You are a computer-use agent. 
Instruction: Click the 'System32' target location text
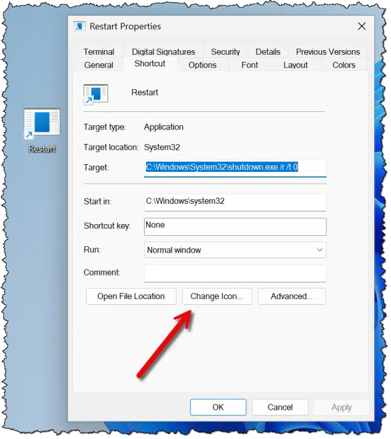162,147
